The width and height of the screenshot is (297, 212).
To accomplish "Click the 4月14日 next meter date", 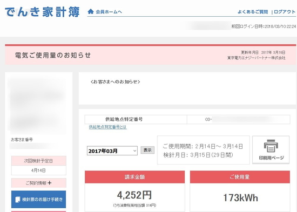I will [x=38, y=170].
